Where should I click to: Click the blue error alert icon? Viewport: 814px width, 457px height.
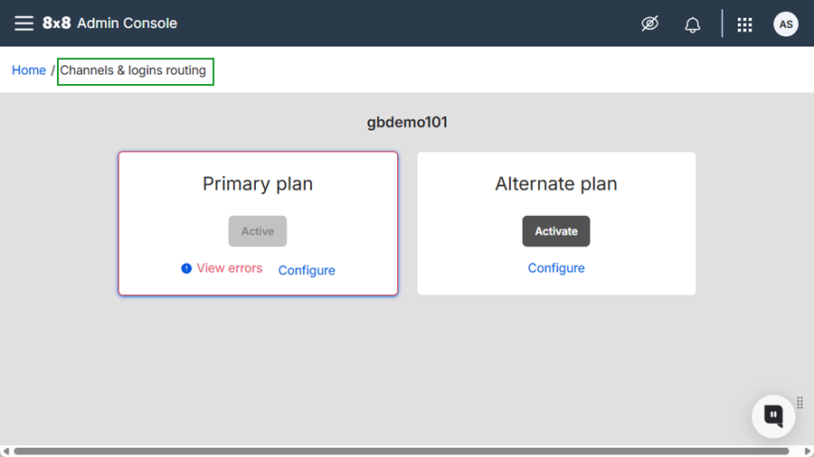tap(186, 268)
